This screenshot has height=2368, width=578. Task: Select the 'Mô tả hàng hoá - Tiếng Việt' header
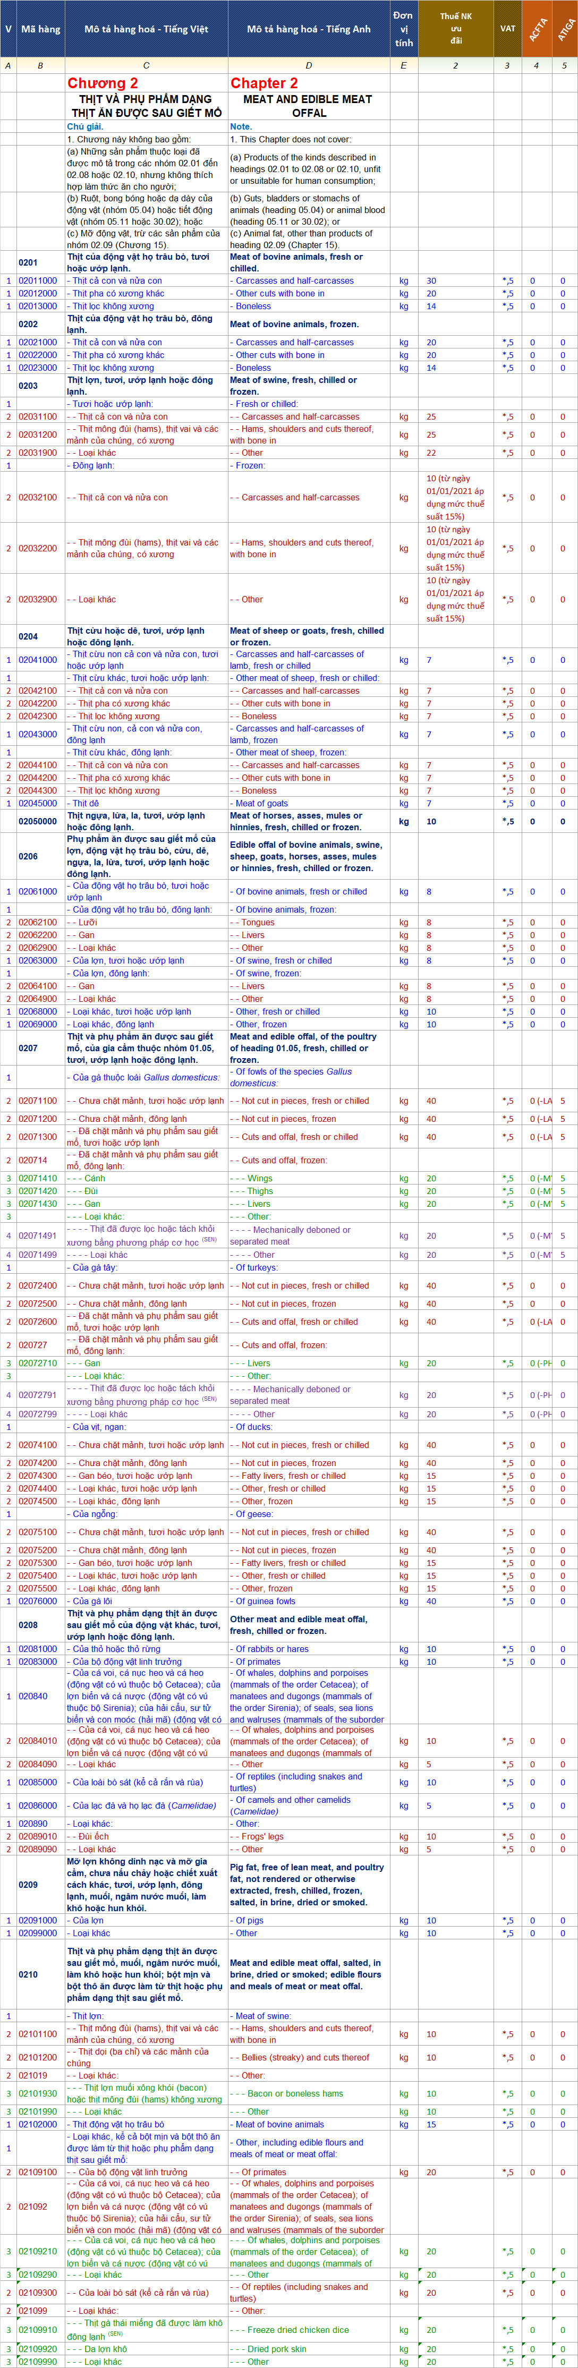click(x=146, y=29)
